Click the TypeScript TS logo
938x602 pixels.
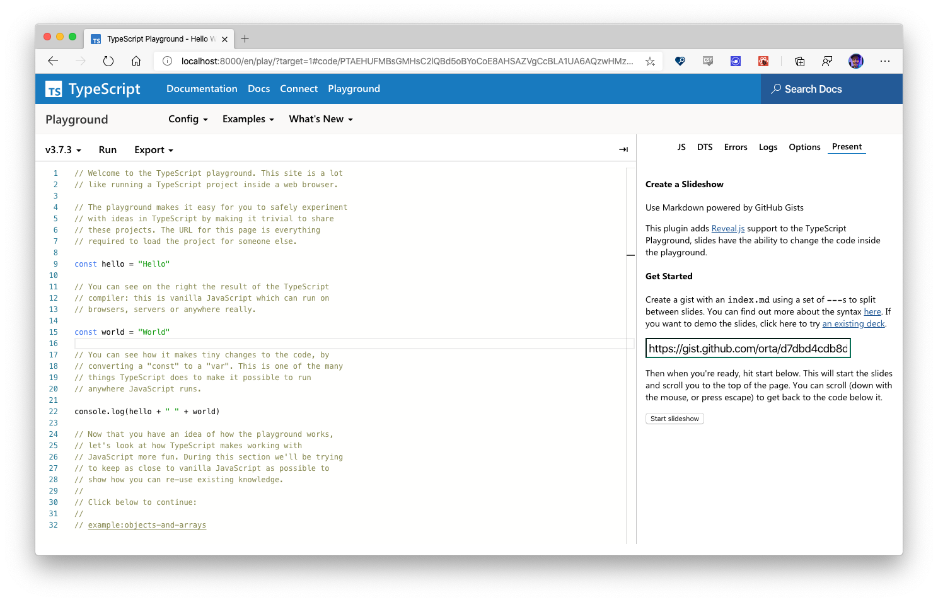pyautogui.click(x=54, y=90)
